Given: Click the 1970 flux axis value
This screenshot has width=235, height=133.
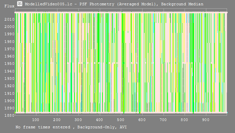Looking at the screenshot, I should (9, 49).
